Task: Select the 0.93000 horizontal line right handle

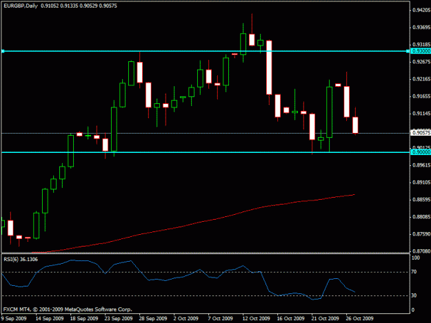Action: (x=408, y=52)
